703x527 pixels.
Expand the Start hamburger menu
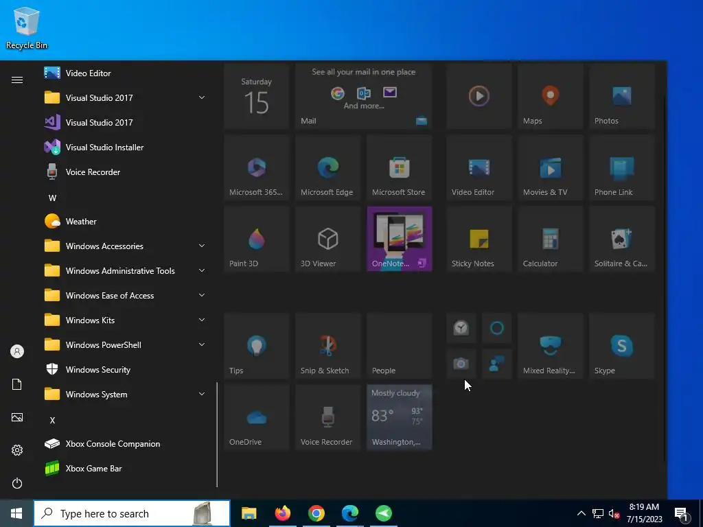click(17, 80)
